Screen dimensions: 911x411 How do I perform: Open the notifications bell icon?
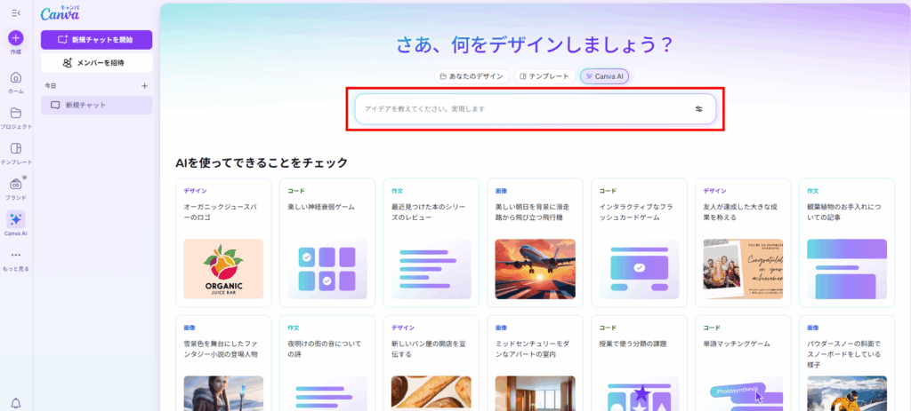pos(16,401)
